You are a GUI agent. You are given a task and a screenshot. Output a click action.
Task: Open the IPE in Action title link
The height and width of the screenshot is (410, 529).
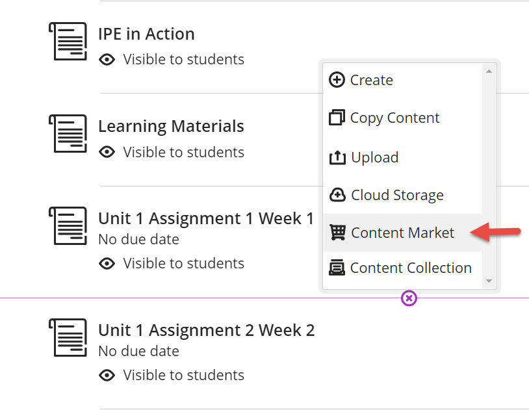point(146,34)
